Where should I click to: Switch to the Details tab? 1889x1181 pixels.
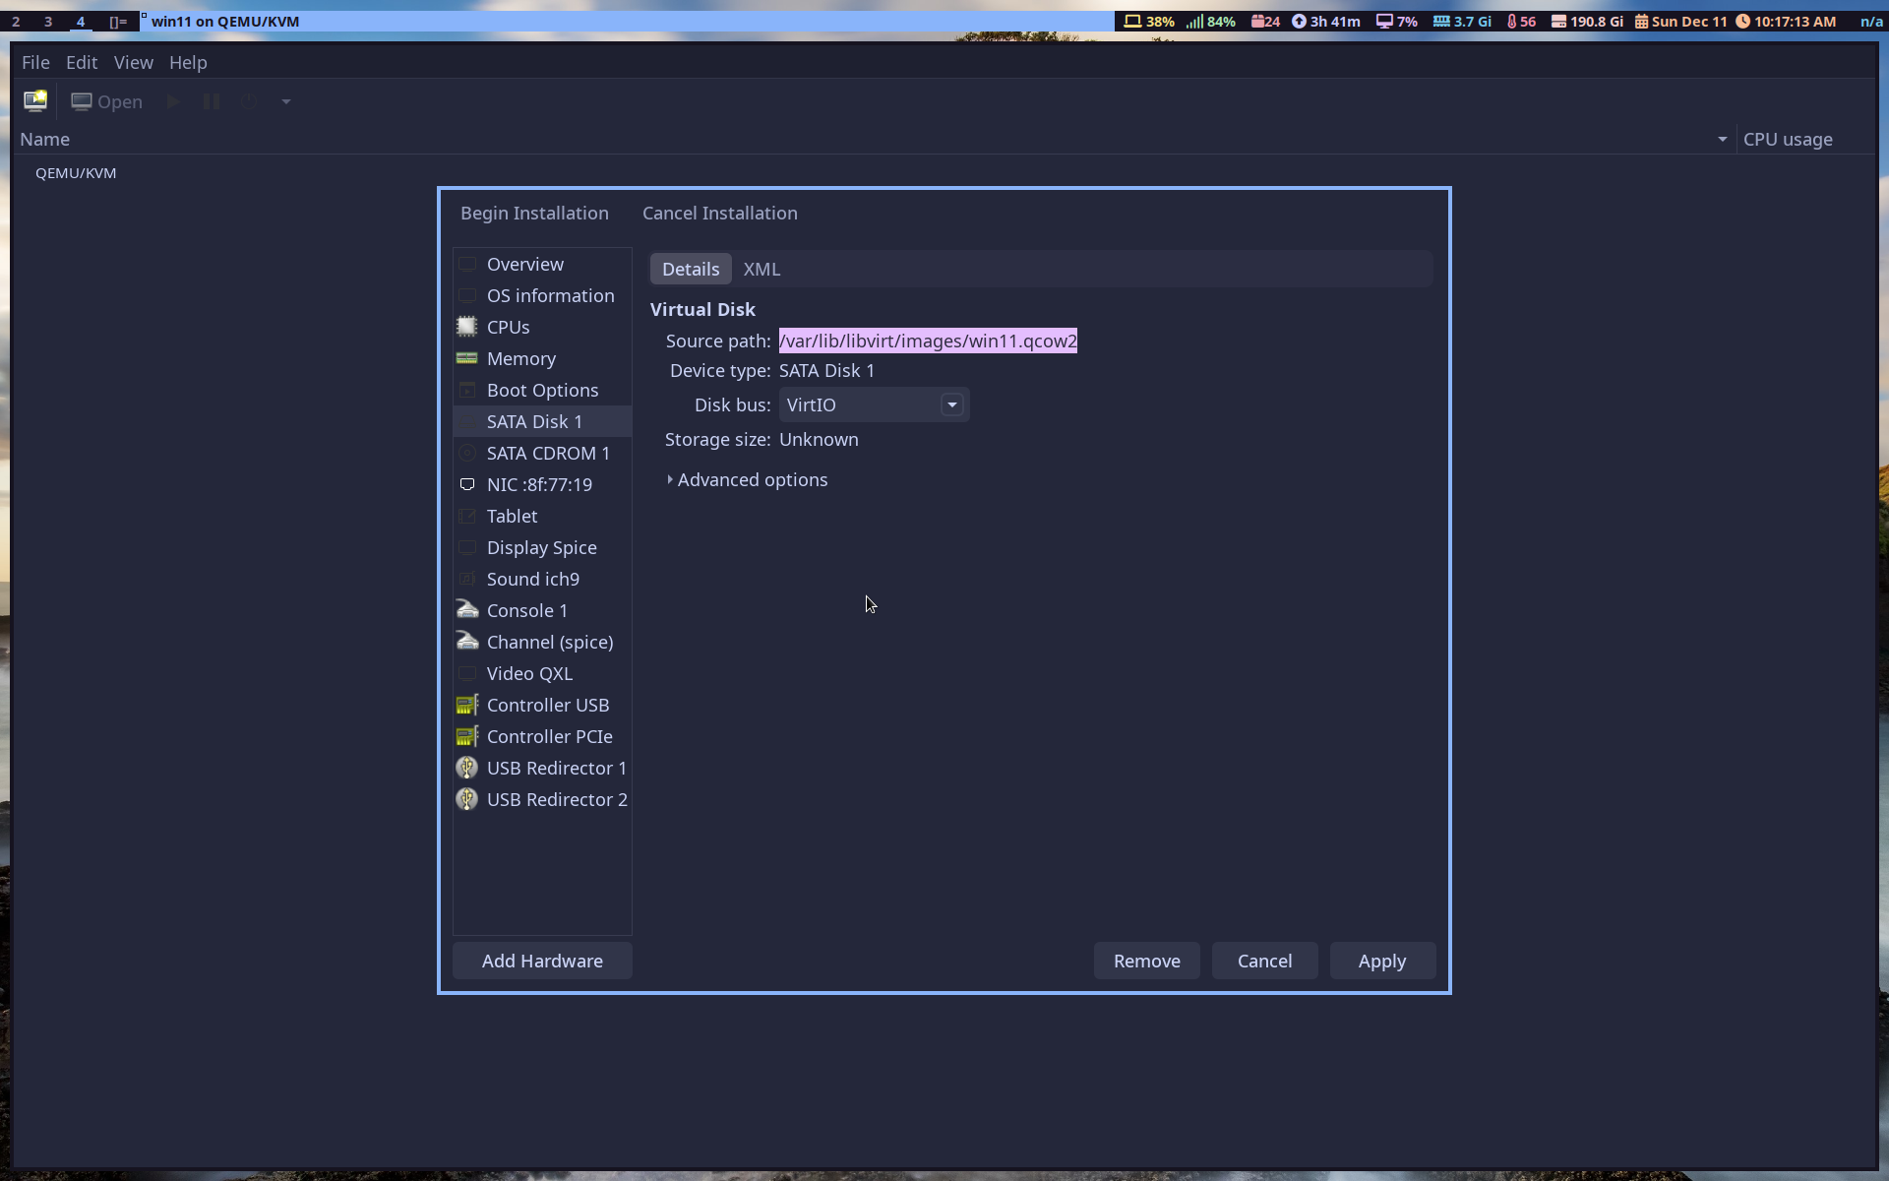tap(690, 268)
